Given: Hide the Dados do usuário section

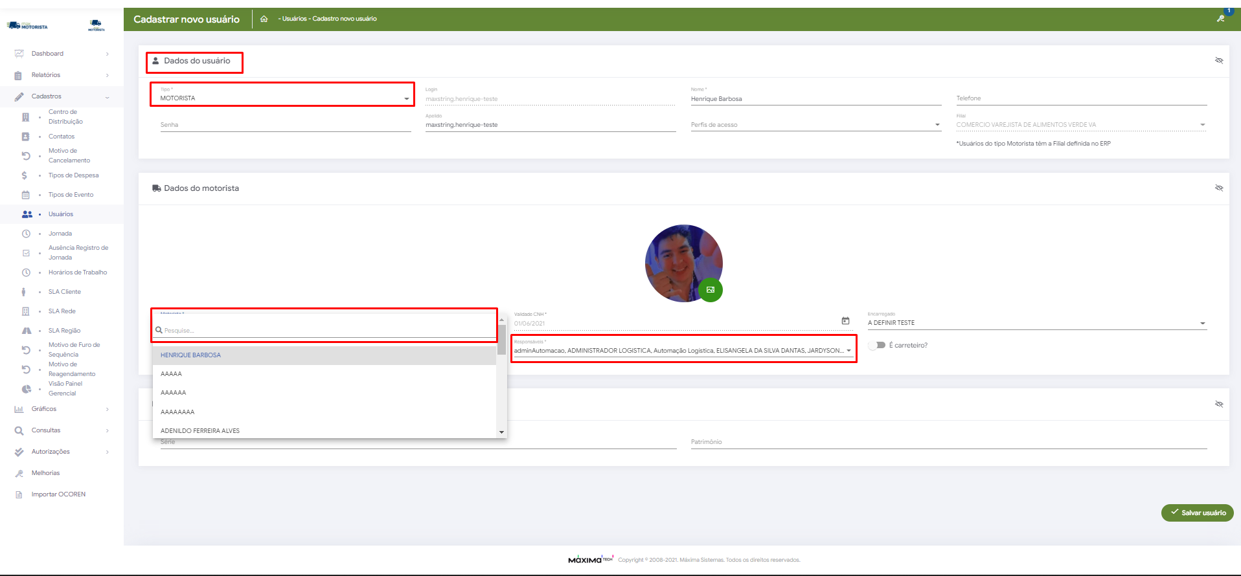Looking at the screenshot, I should tap(1219, 61).
